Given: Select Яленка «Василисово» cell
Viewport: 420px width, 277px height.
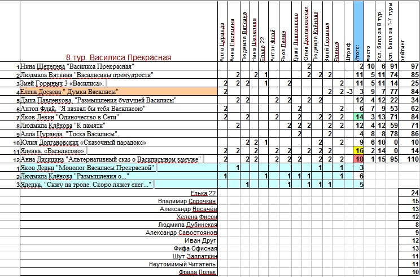Looking at the screenshot, I should pos(119,151).
